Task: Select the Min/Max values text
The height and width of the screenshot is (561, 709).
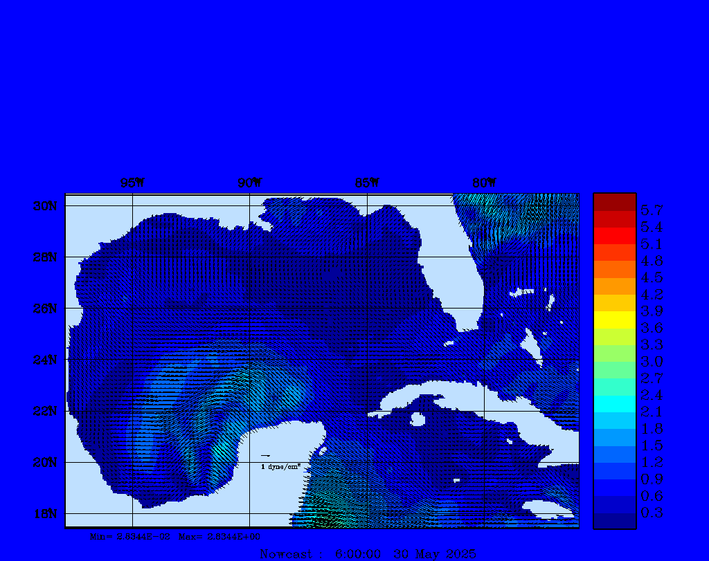Action: click(x=175, y=536)
